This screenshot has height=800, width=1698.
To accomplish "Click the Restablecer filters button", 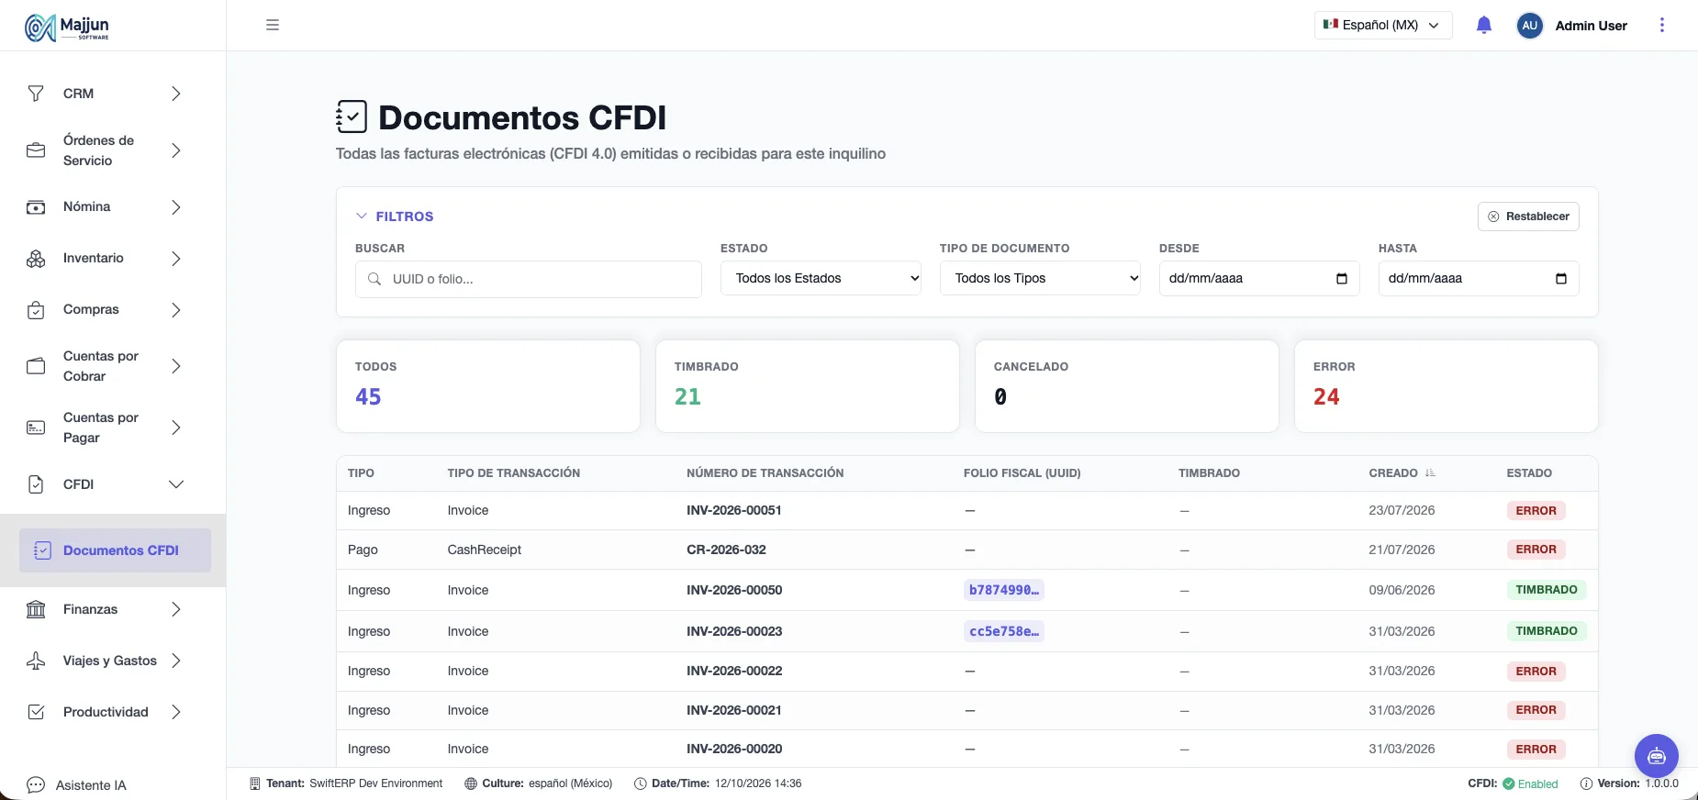I will 1528,217.
